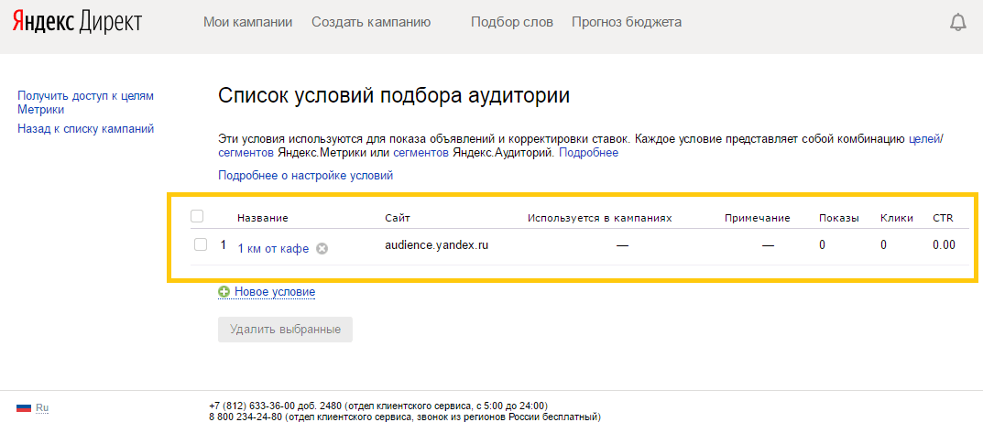The height and width of the screenshot is (444, 983).
Task: Click the Удалить выбранные button
Action: coord(285,330)
